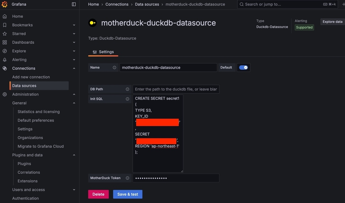The width and height of the screenshot is (345, 203).
Task: Click the Starred star icon
Action: 5,34
